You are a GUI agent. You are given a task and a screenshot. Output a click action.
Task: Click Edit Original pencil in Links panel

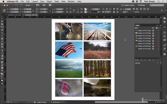pos(157,60)
